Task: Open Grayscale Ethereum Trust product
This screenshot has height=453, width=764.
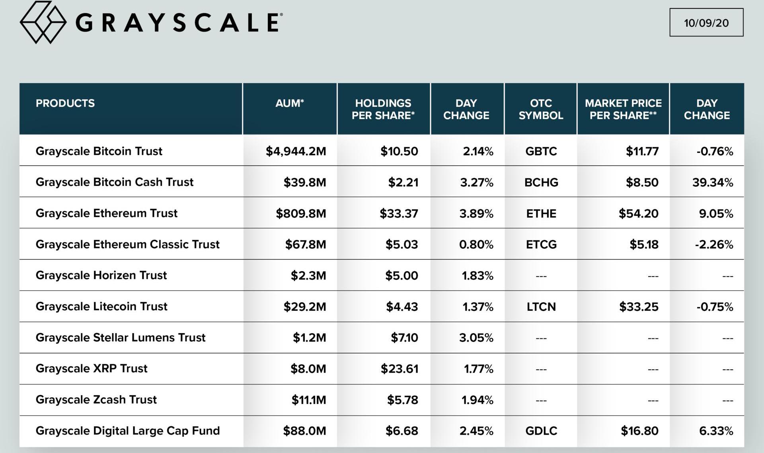Action: coord(107,213)
